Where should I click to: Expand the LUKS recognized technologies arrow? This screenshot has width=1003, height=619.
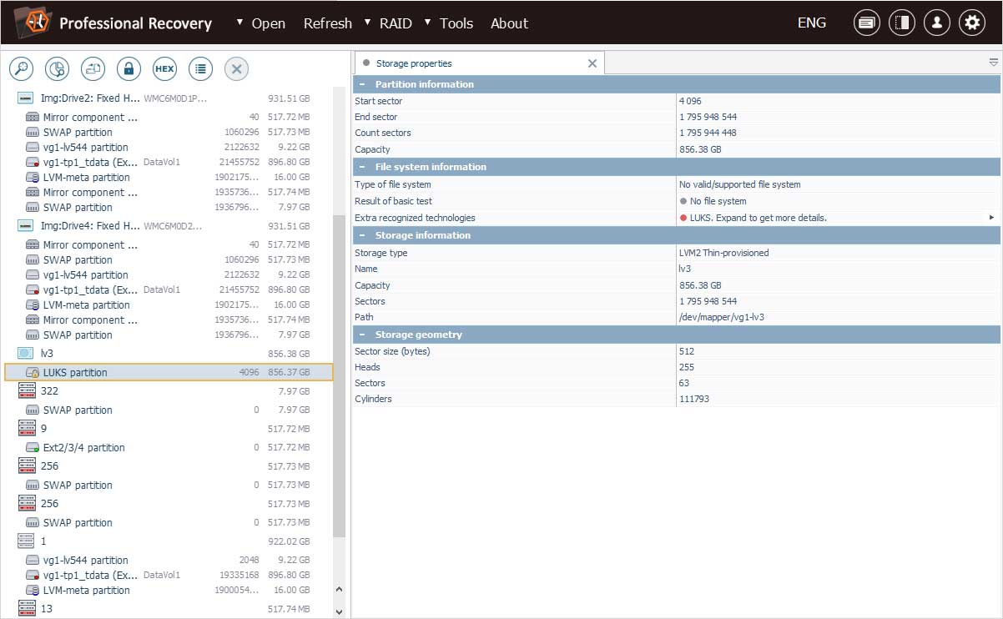991,218
